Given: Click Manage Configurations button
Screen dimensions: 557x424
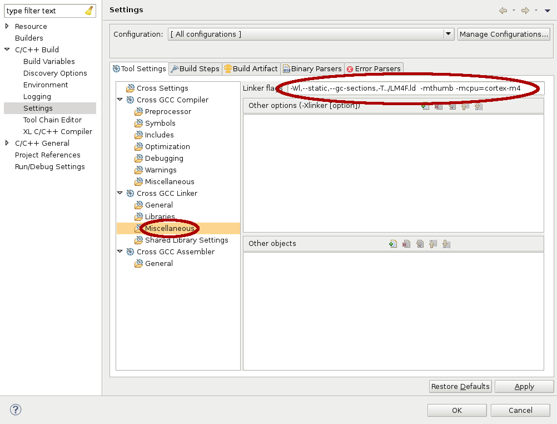Looking at the screenshot, I should [503, 34].
